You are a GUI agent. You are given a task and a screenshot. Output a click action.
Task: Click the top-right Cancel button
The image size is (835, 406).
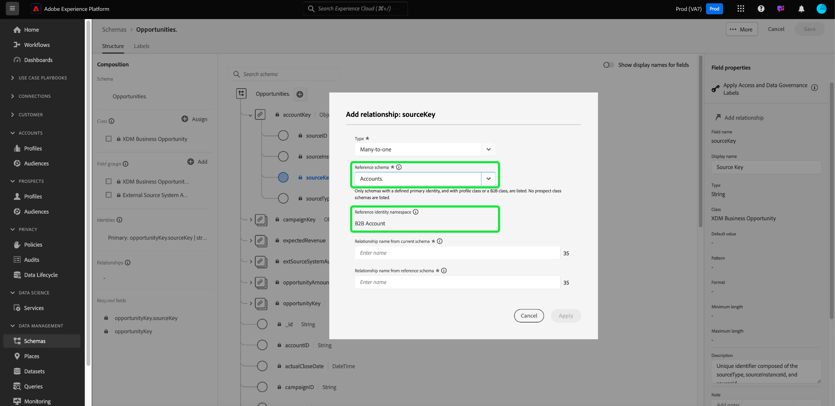[x=776, y=29]
